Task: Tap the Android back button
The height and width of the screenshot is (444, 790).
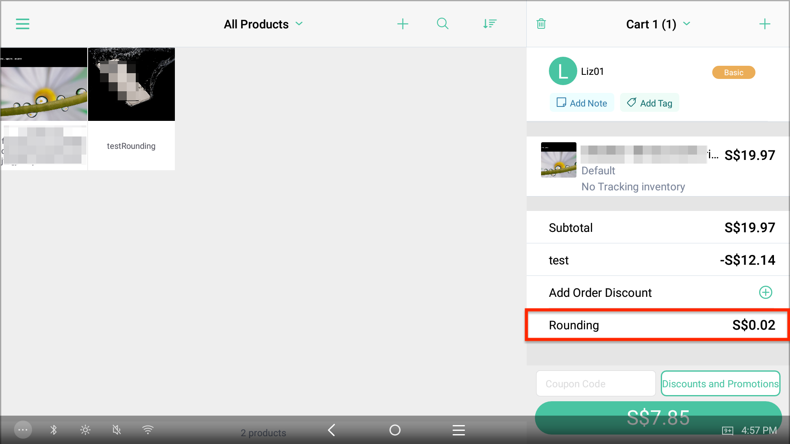Action: pyautogui.click(x=332, y=430)
